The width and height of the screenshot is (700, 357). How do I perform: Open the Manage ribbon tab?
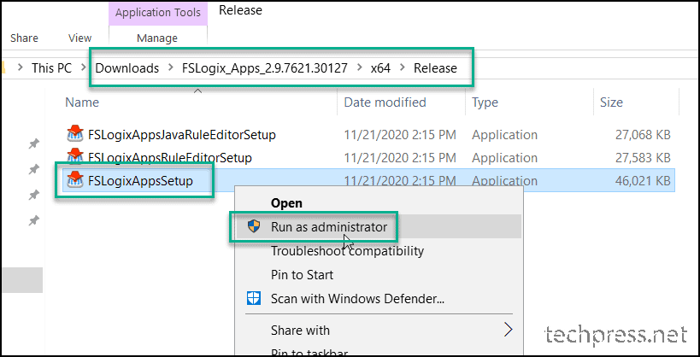click(x=157, y=38)
